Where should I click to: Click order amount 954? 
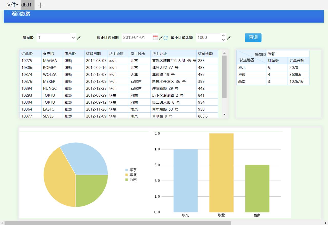207,102
